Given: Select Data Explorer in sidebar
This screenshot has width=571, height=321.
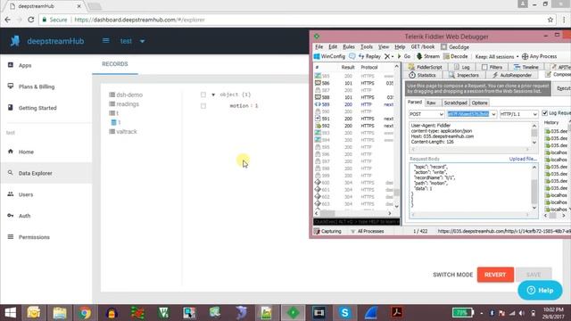Looking at the screenshot, I should coord(36,173).
